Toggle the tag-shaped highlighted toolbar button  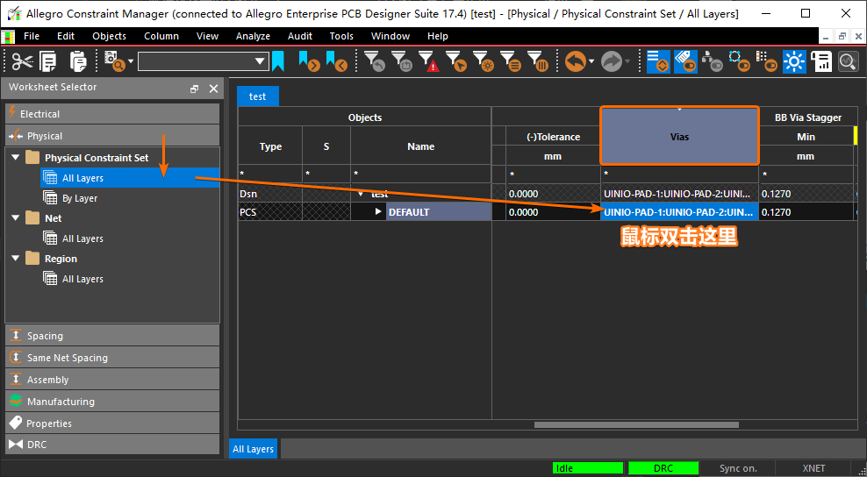pyautogui.click(x=685, y=61)
